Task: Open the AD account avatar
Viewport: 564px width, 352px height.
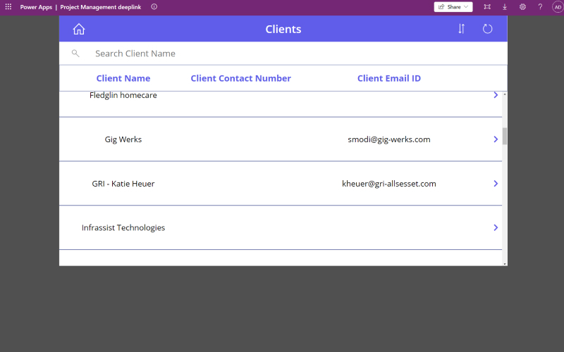Action: [x=558, y=7]
